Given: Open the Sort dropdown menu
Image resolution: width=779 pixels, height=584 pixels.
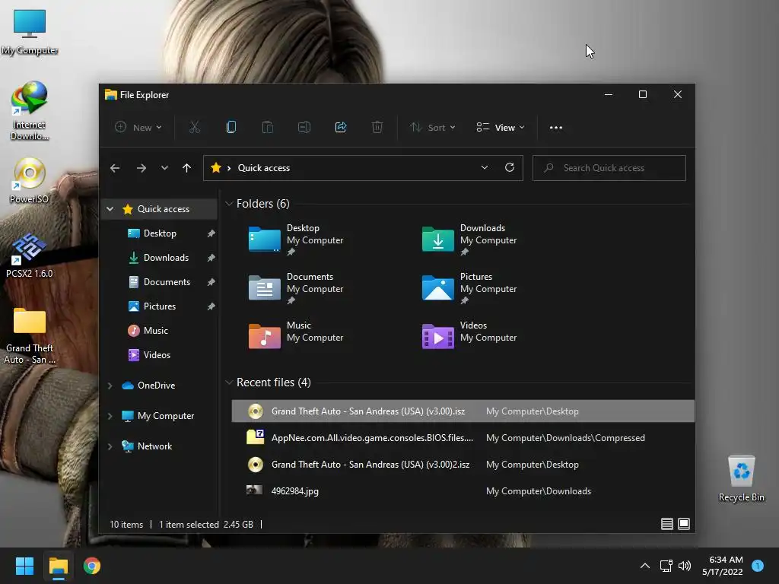Looking at the screenshot, I should 432,128.
